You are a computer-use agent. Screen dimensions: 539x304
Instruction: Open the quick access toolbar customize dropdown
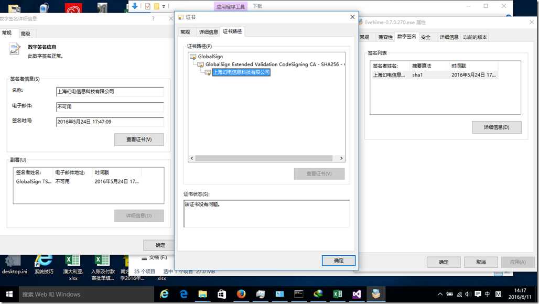(x=164, y=6)
